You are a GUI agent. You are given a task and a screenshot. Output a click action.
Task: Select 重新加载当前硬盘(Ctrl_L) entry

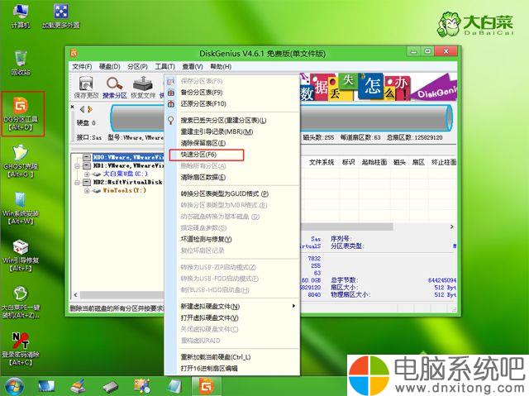point(232,357)
